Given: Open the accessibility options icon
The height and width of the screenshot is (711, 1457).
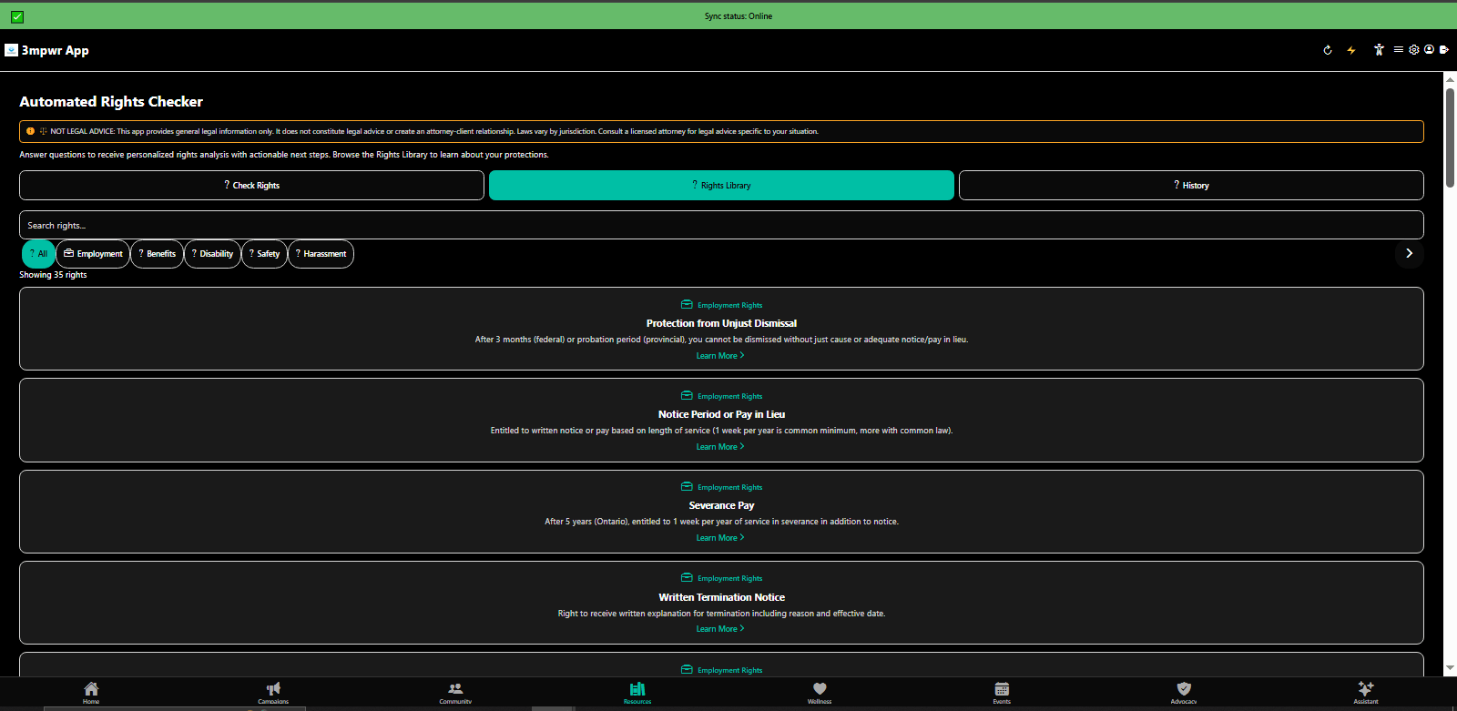Looking at the screenshot, I should click(x=1379, y=50).
